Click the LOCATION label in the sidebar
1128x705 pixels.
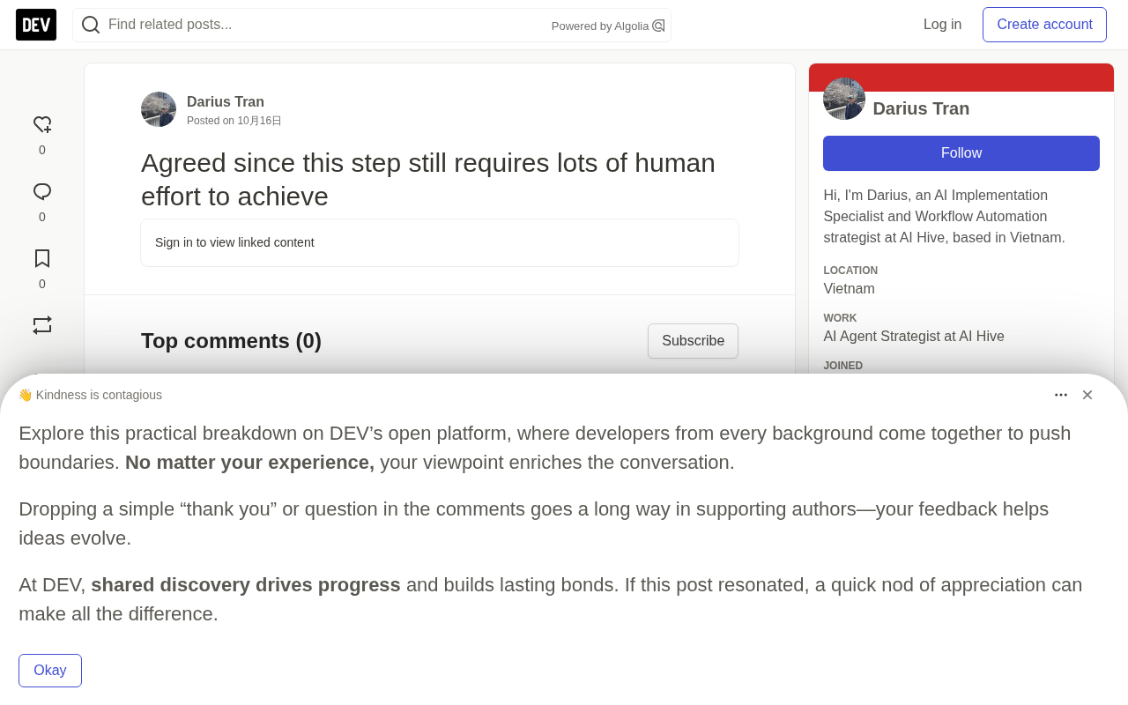850,271
